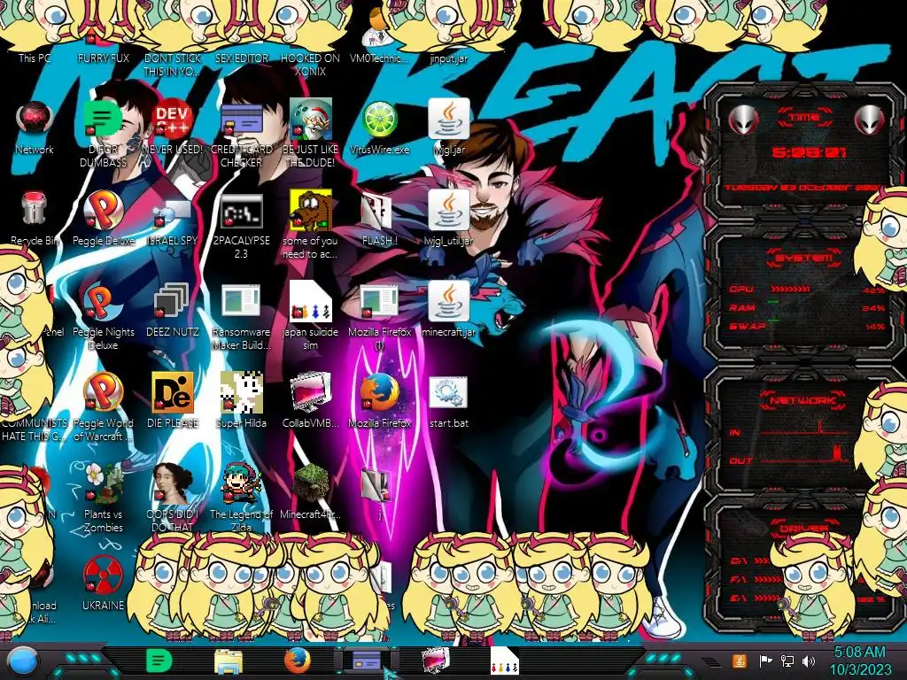
Task: Select the VirusWire.exe lime icon
Action: [x=379, y=127]
